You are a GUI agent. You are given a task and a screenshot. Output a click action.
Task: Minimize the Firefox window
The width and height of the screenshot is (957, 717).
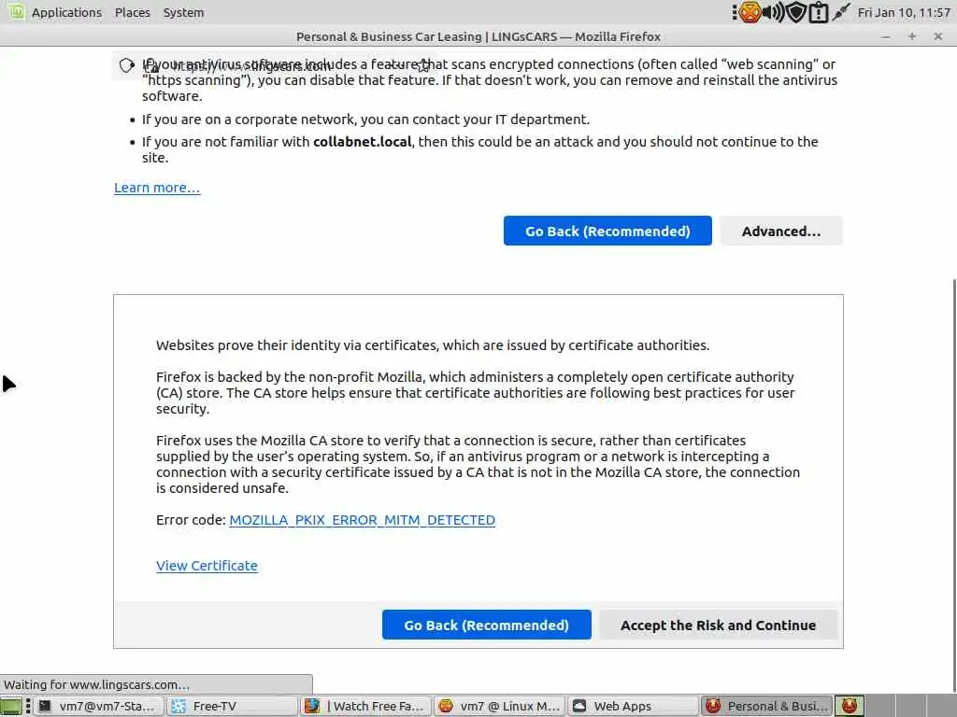[x=886, y=36]
